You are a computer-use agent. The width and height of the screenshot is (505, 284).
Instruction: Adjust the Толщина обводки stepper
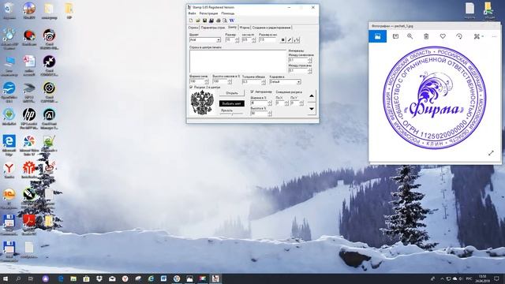click(x=264, y=82)
